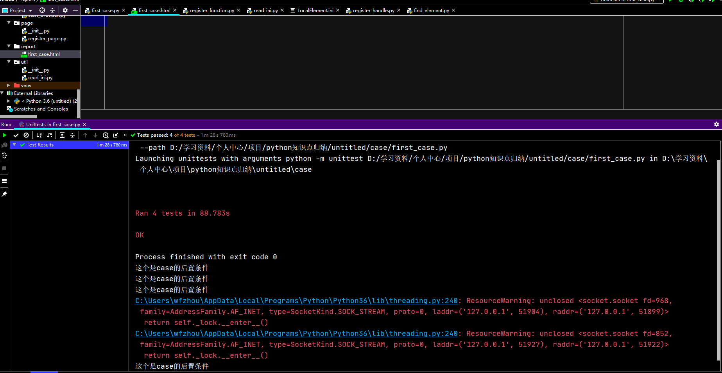The width and height of the screenshot is (722, 373).
Task: Collapse the page folder
Action: [9, 23]
